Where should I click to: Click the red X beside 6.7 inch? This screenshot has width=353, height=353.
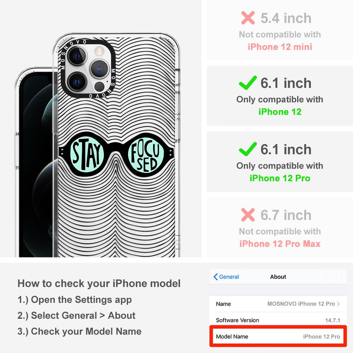tap(248, 215)
